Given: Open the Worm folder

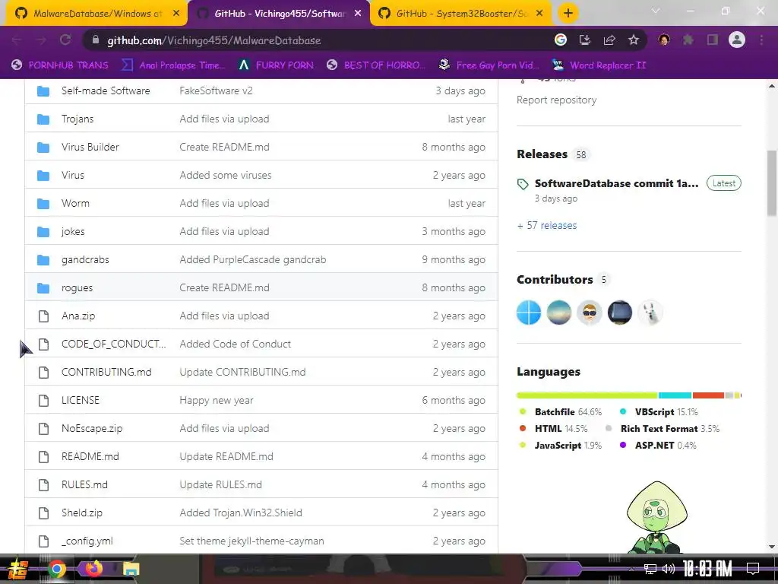Looking at the screenshot, I should click(x=75, y=204).
